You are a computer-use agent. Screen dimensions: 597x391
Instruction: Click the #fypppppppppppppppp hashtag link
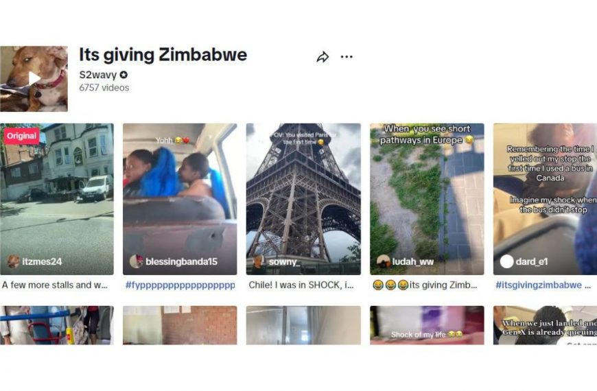(x=180, y=285)
